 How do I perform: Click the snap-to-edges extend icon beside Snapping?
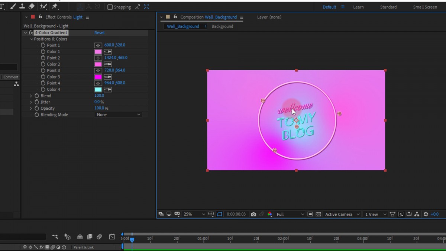(138, 7)
